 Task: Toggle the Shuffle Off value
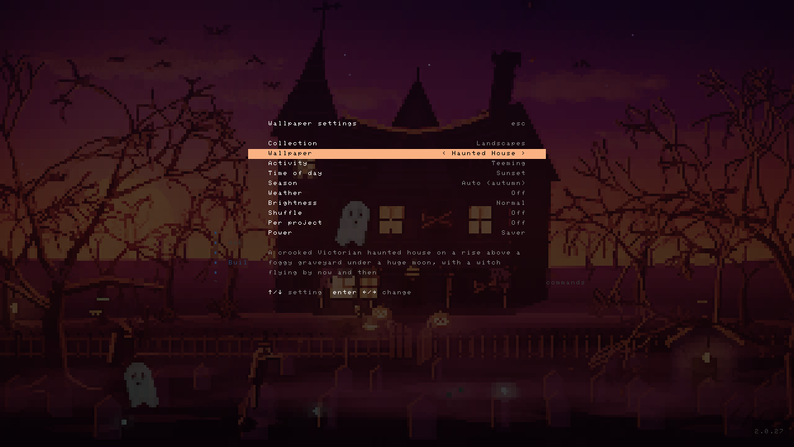[x=519, y=213]
